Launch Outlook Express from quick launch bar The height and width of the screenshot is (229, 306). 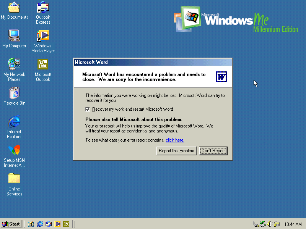pos(49,224)
